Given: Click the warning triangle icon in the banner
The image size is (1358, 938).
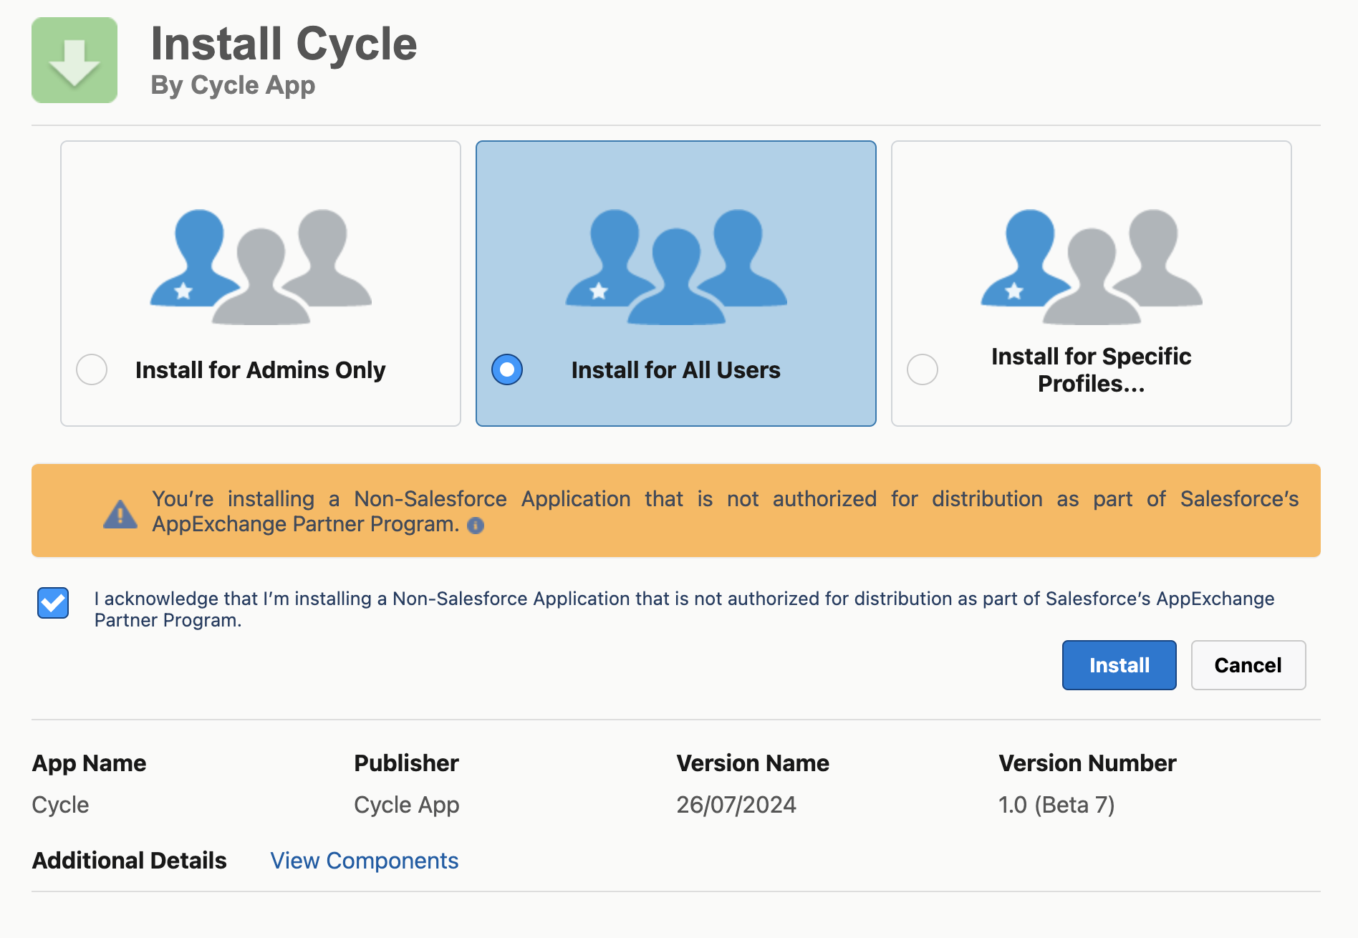Looking at the screenshot, I should 120,513.
